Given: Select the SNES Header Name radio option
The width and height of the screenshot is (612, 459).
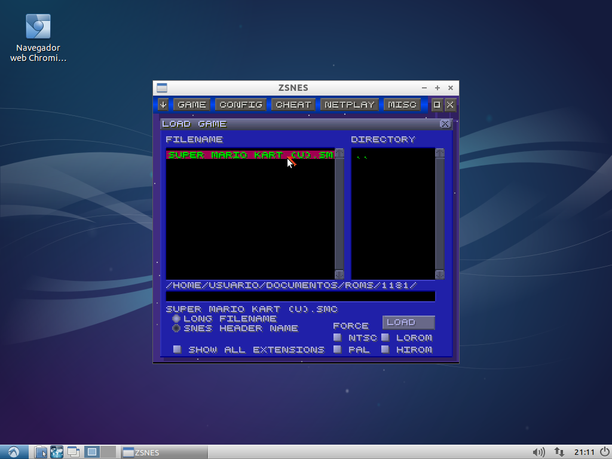Looking at the screenshot, I should pyautogui.click(x=176, y=328).
